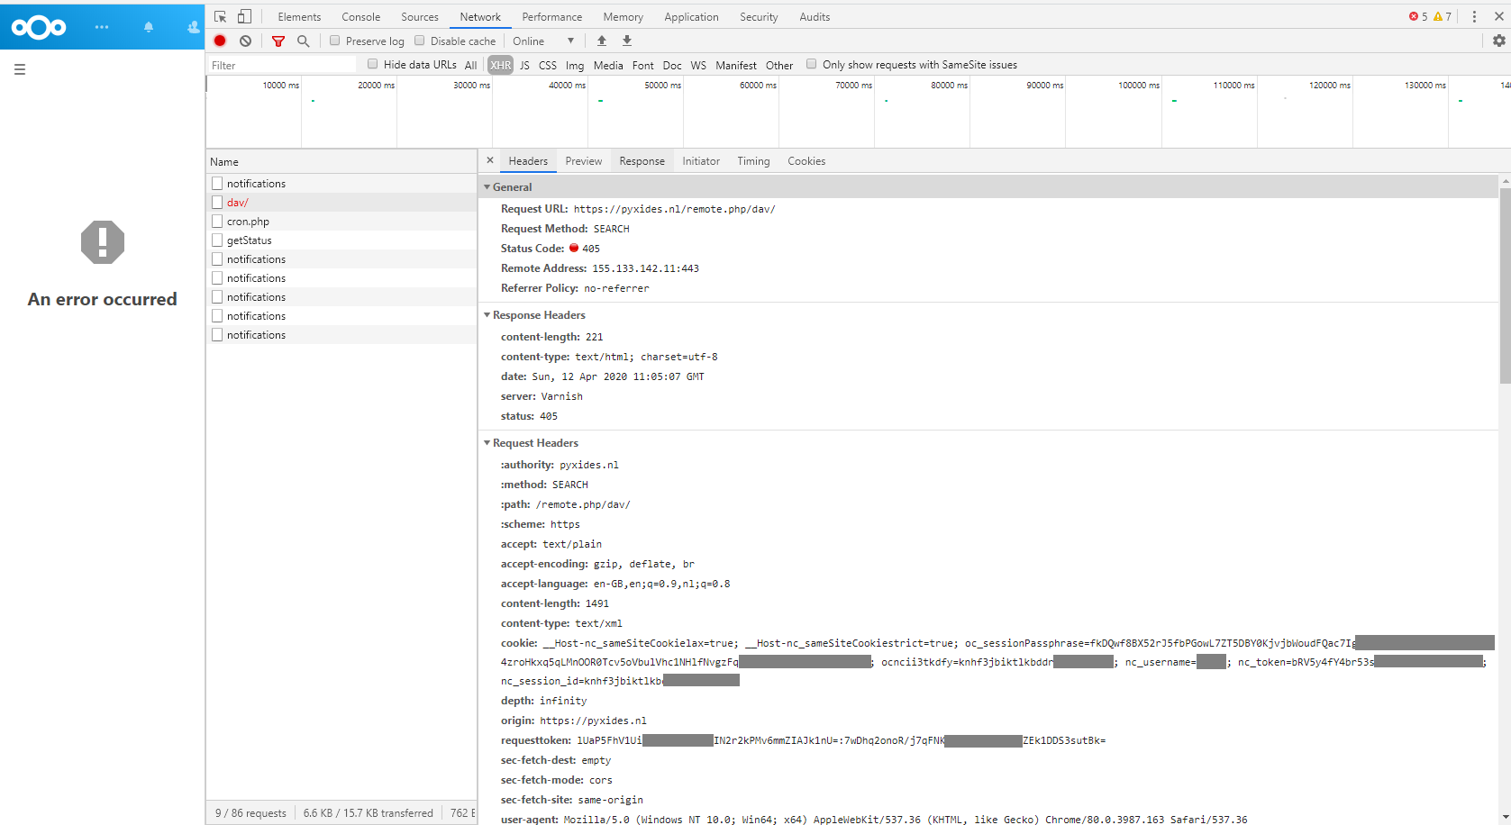Open the Nextcloud contacts menu icon
The height and width of the screenshot is (825, 1511).
point(193,28)
